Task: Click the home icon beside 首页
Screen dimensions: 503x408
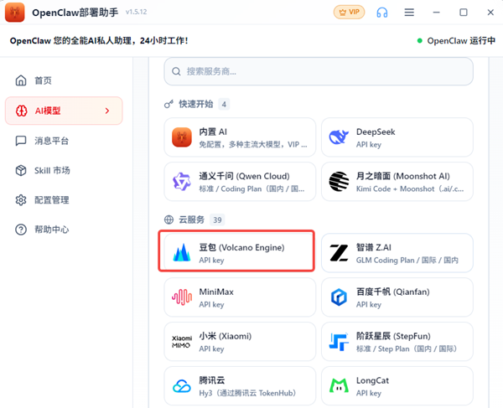Action: 21,80
